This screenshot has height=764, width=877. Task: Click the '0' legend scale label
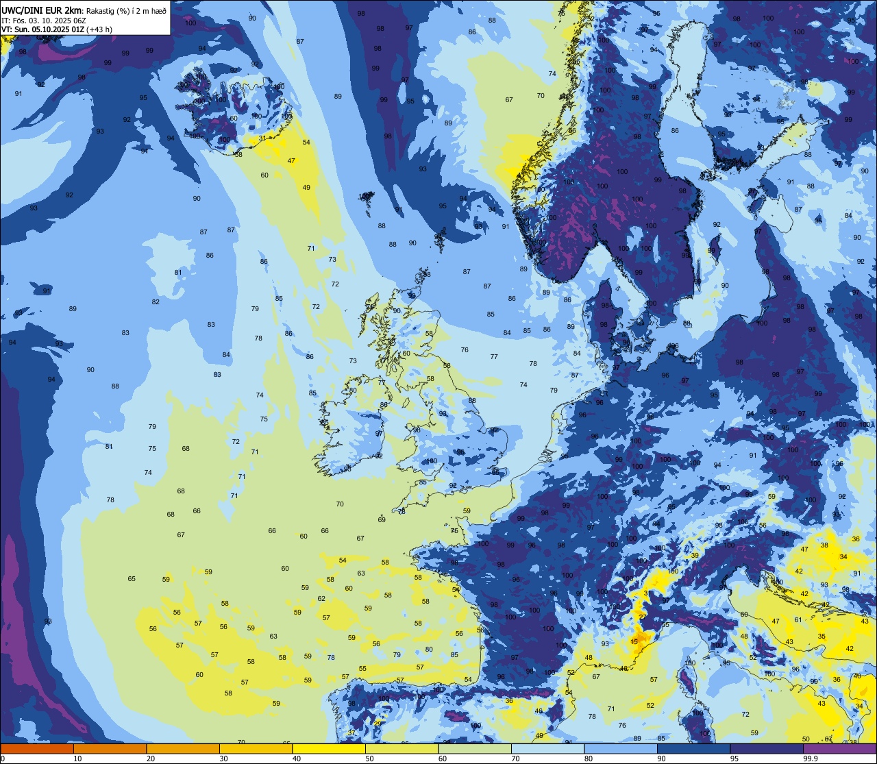3,759
